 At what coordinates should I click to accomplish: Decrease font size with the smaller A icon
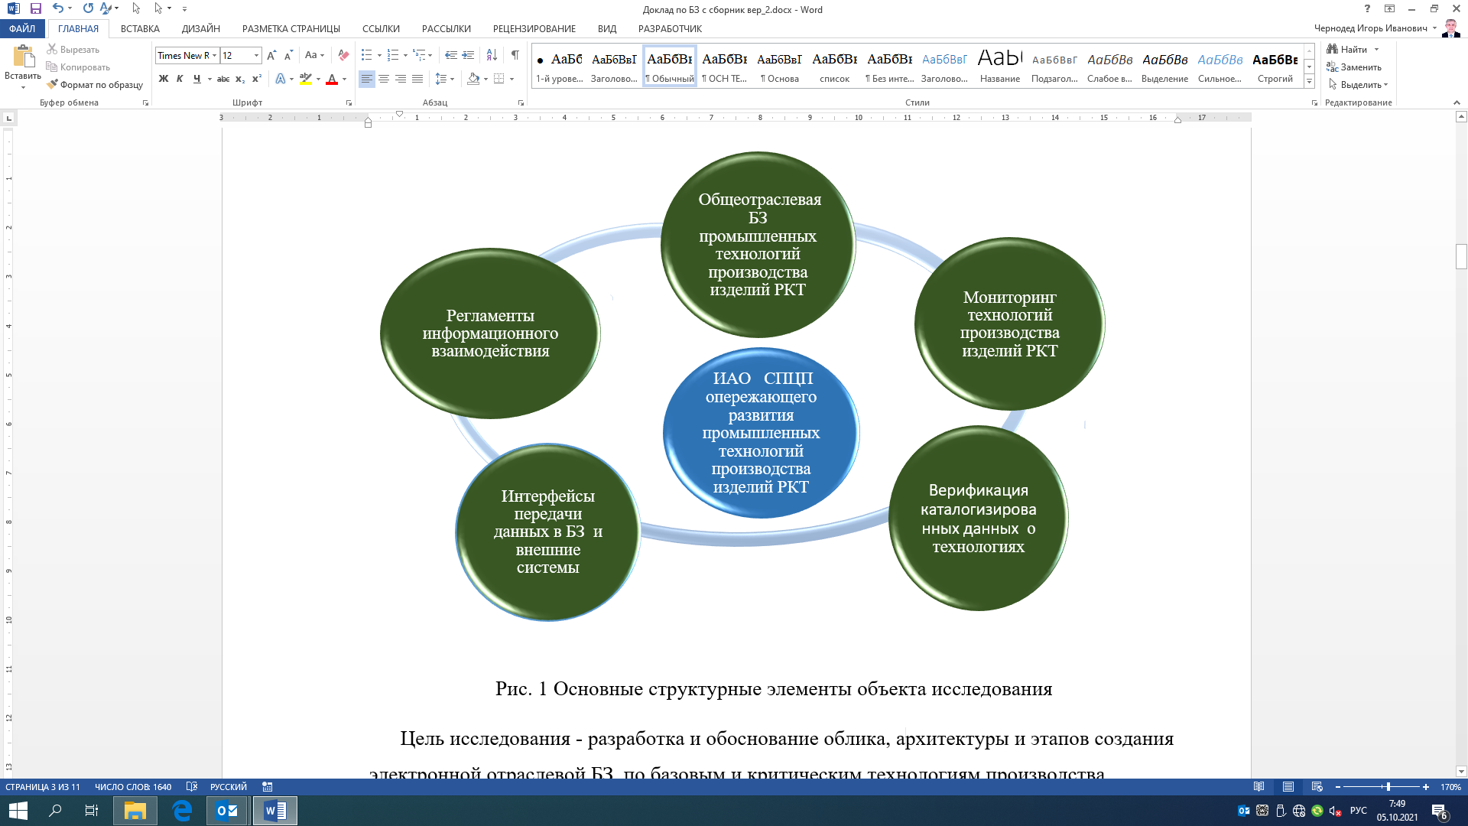(288, 56)
